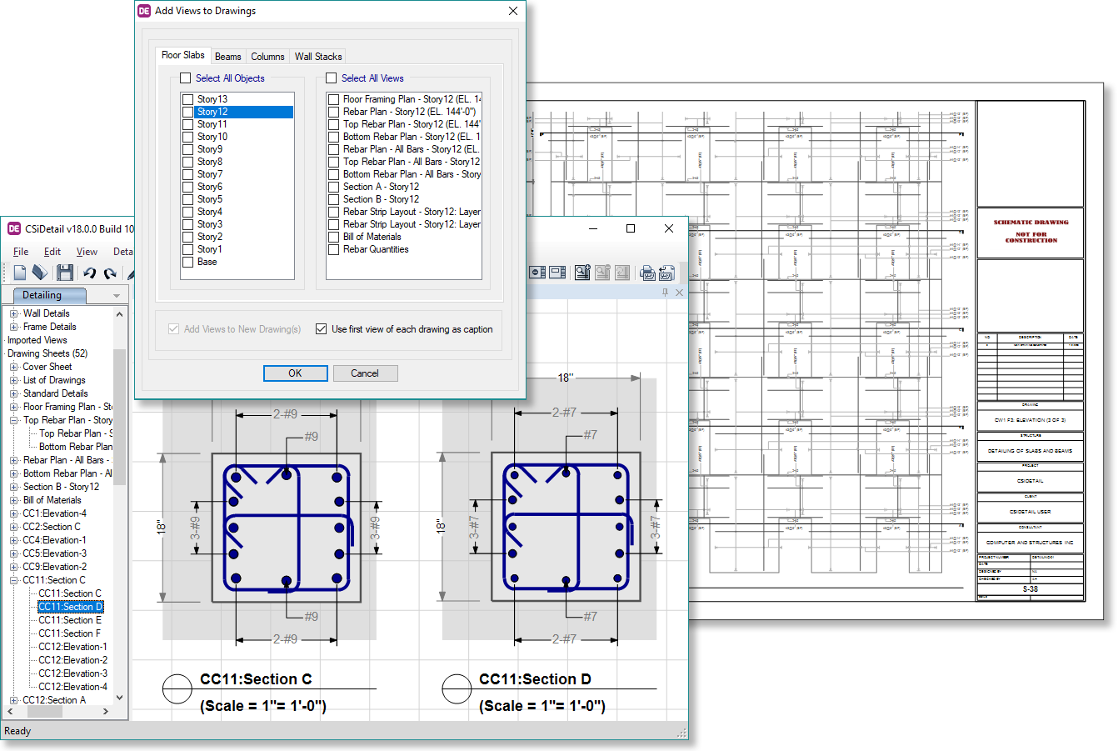
Task: Collapse the Top Rebar Plan - Story node
Action: pyautogui.click(x=14, y=420)
